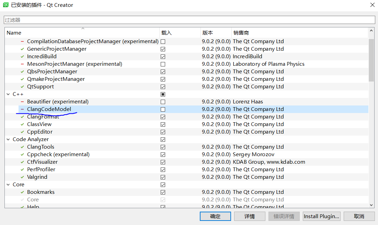Enable the Beautifier experimental plugin checkbox
The height and width of the screenshot is (225, 378).
point(163,102)
